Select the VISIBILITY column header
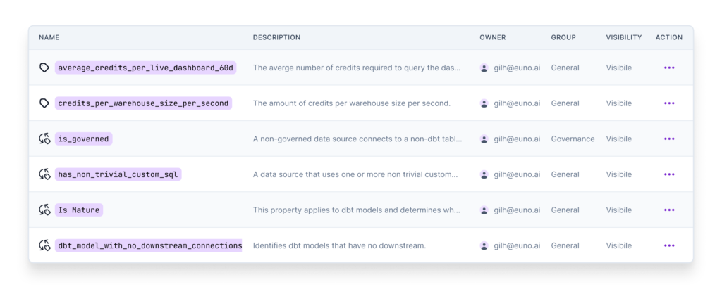 pyautogui.click(x=624, y=38)
